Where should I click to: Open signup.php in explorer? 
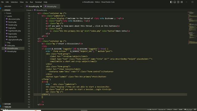click(13, 37)
